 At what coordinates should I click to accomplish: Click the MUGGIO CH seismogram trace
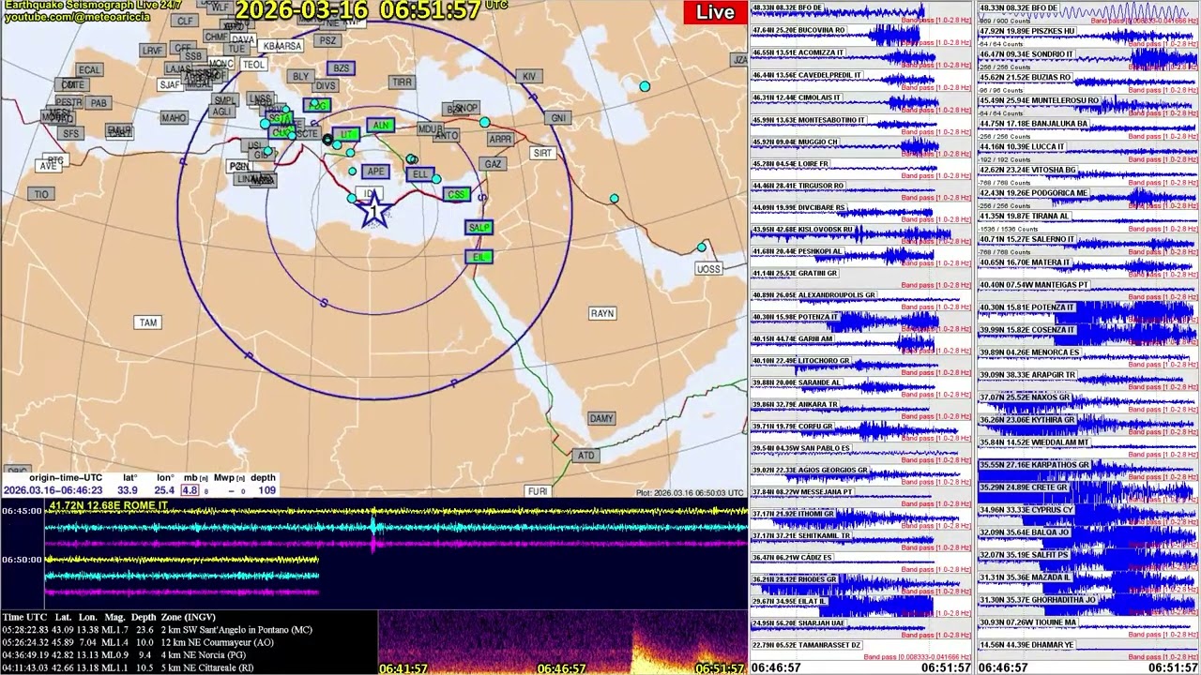(x=860, y=145)
